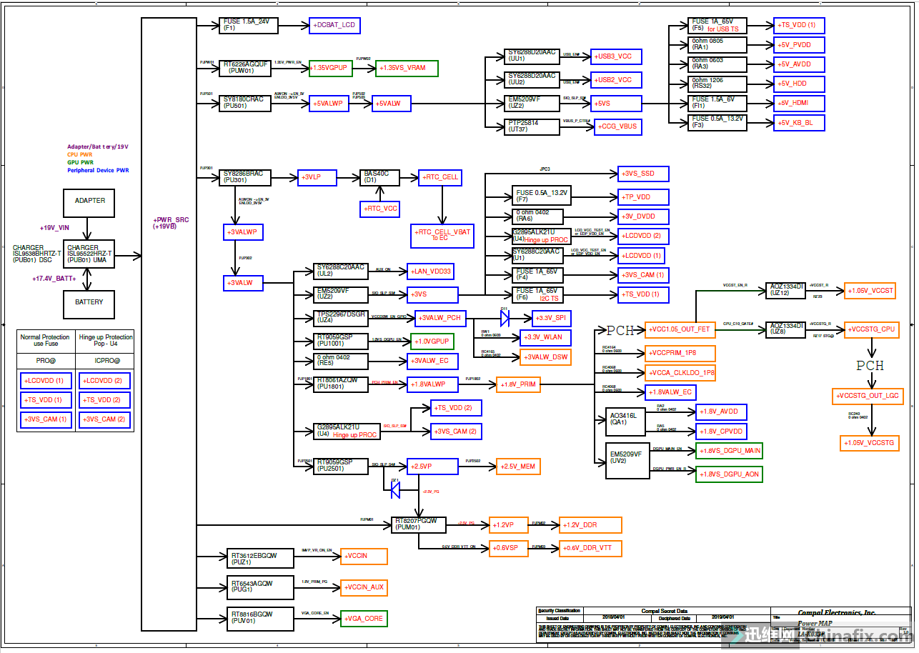919x653 pixels.
Task: Click the +RTC_CELL box
Action: (x=441, y=177)
